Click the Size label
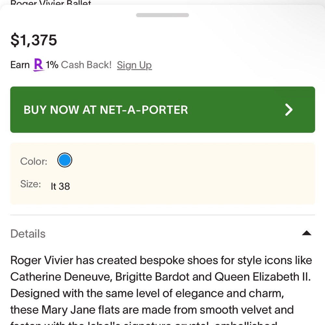The width and height of the screenshot is (325, 325). tap(31, 184)
